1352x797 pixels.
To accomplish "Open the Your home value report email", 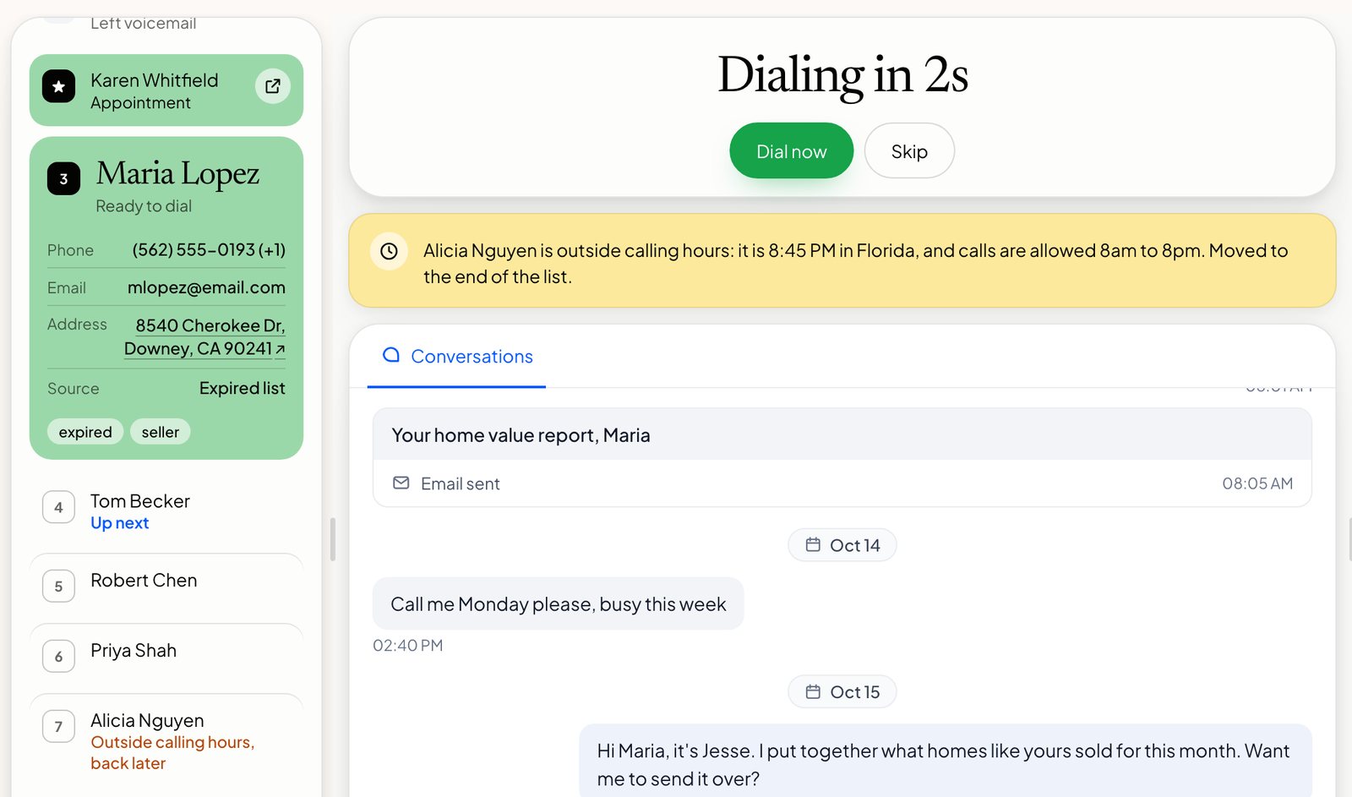I will [x=842, y=457].
